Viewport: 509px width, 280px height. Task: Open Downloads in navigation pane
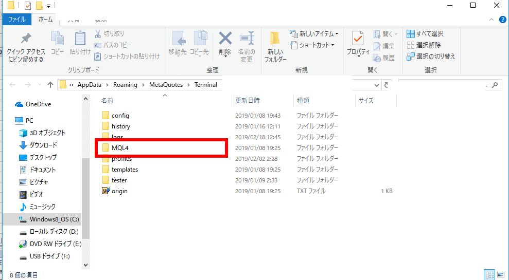click(x=38, y=145)
